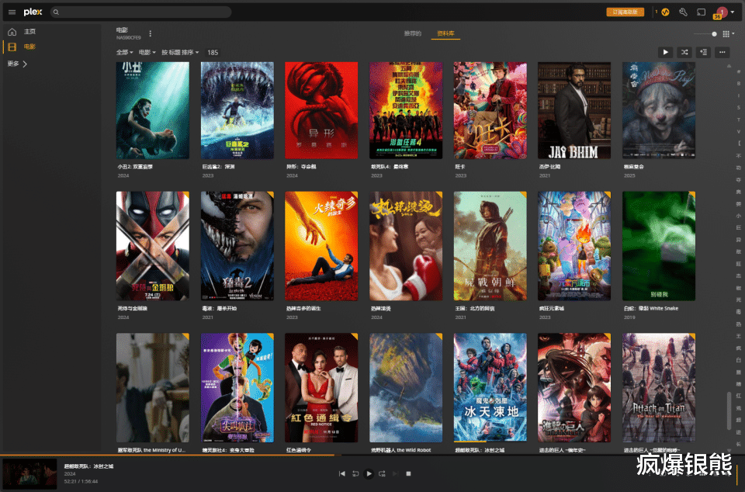Skip to previous item in player bar
This screenshot has height=492, width=745.
pos(341,473)
